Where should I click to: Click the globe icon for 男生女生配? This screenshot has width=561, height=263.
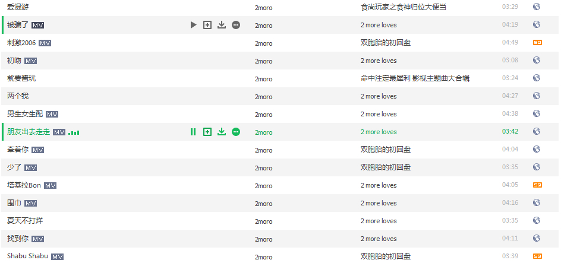[x=536, y=113]
